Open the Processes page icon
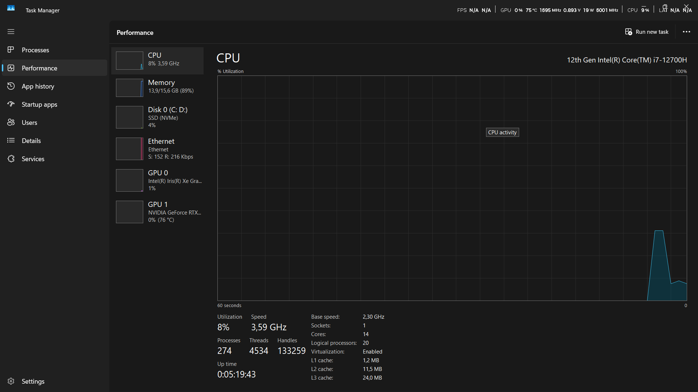The height and width of the screenshot is (392, 698). 11,50
